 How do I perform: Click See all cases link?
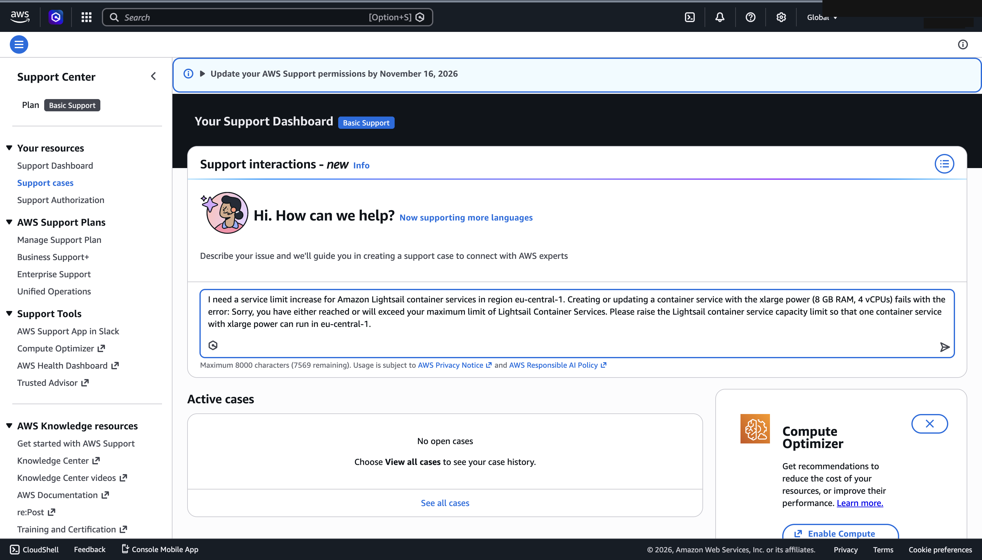[x=445, y=503]
